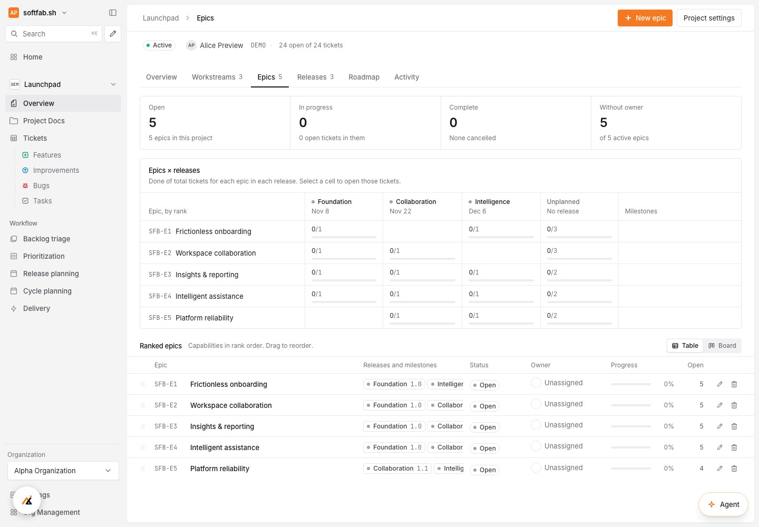Switch to the Releases tab
Screen dimensions: 759x527
pos(315,77)
